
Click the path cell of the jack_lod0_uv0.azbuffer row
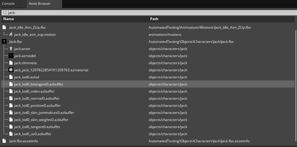168,134
